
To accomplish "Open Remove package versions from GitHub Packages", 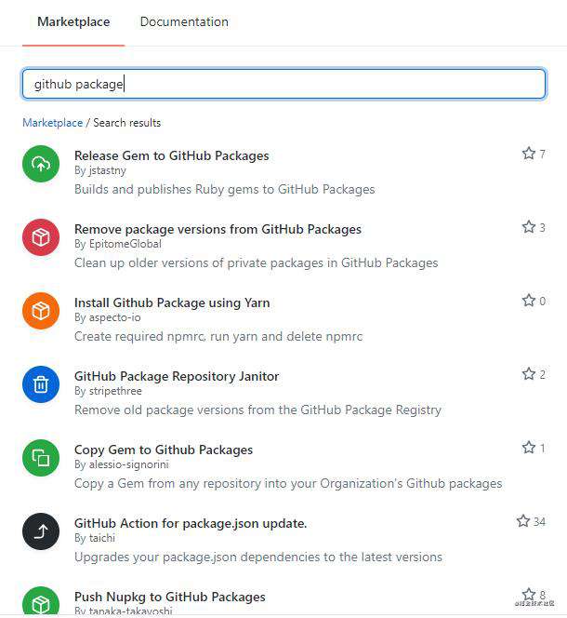I will [x=218, y=229].
